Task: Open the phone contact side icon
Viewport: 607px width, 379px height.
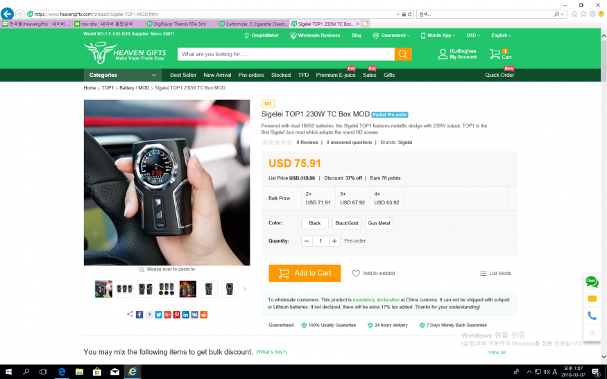Action: pyautogui.click(x=592, y=315)
